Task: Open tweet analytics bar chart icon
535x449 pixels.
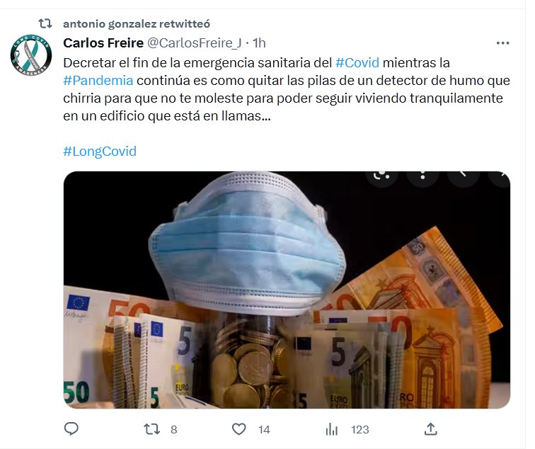Action: coord(332,429)
